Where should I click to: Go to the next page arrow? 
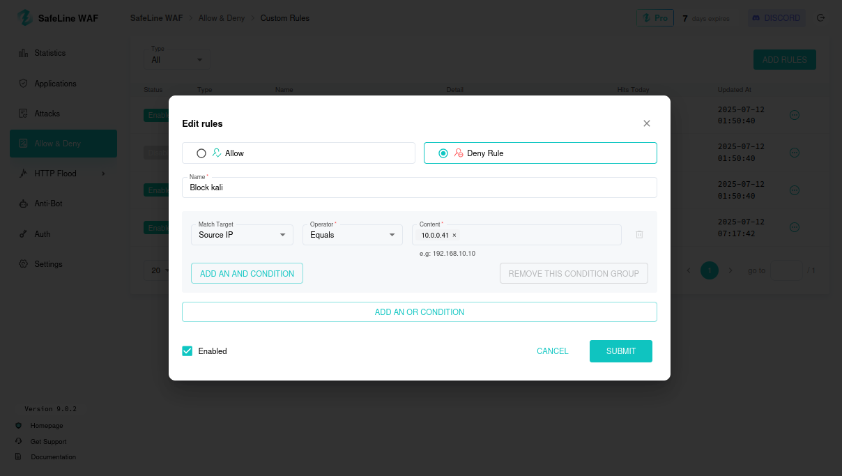tap(730, 270)
